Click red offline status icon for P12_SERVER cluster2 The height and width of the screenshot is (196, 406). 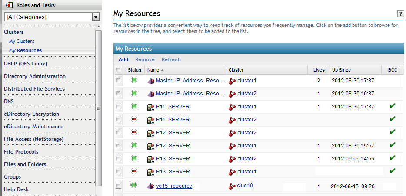point(134,132)
